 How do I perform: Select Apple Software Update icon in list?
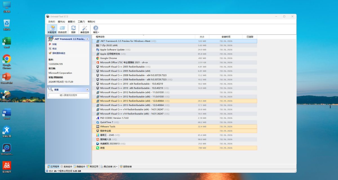(98, 50)
